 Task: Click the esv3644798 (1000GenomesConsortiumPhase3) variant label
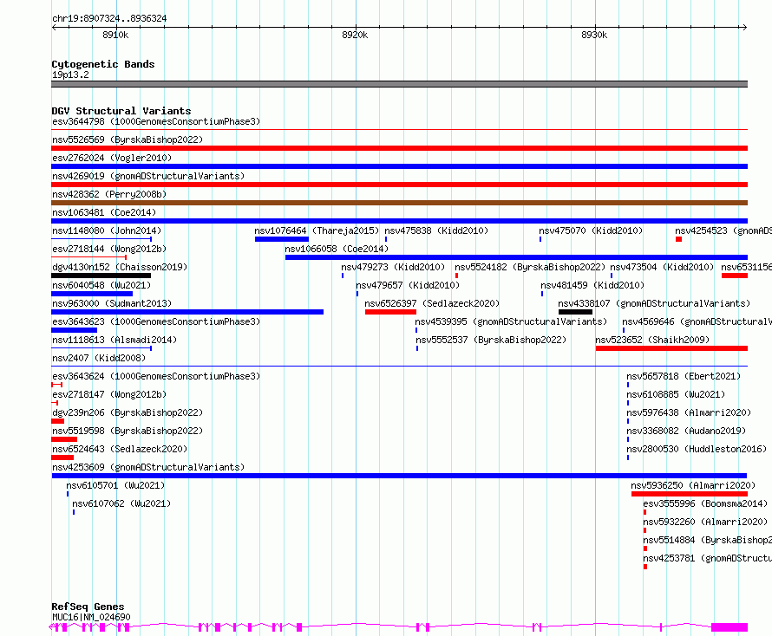click(156, 121)
